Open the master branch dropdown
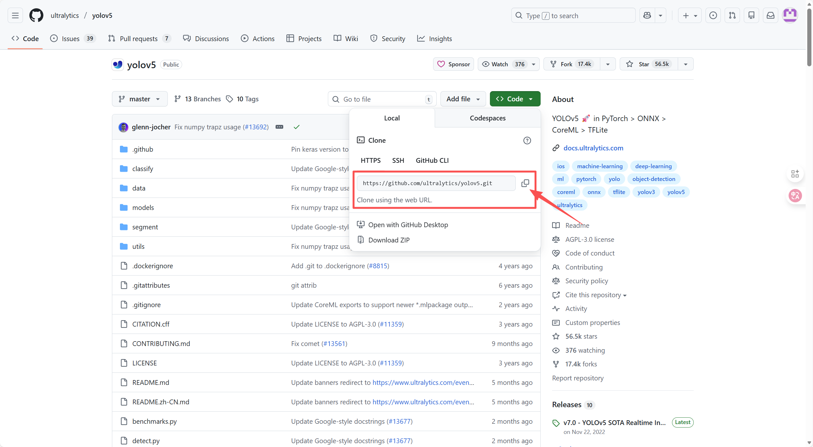 pos(139,99)
